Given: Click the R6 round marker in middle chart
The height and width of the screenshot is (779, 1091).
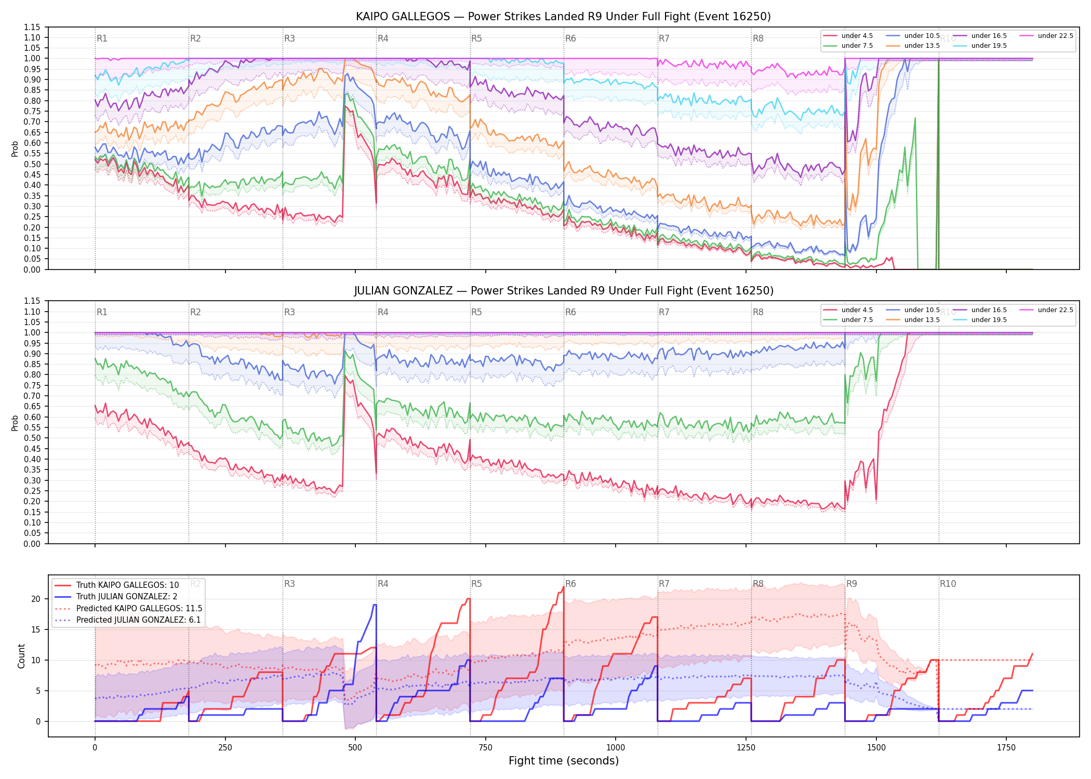Looking at the screenshot, I should pyautogui.click(x=570, y=312).
